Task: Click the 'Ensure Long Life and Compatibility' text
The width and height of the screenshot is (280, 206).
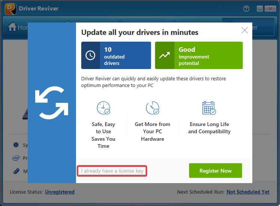Action: pos(209,128)
